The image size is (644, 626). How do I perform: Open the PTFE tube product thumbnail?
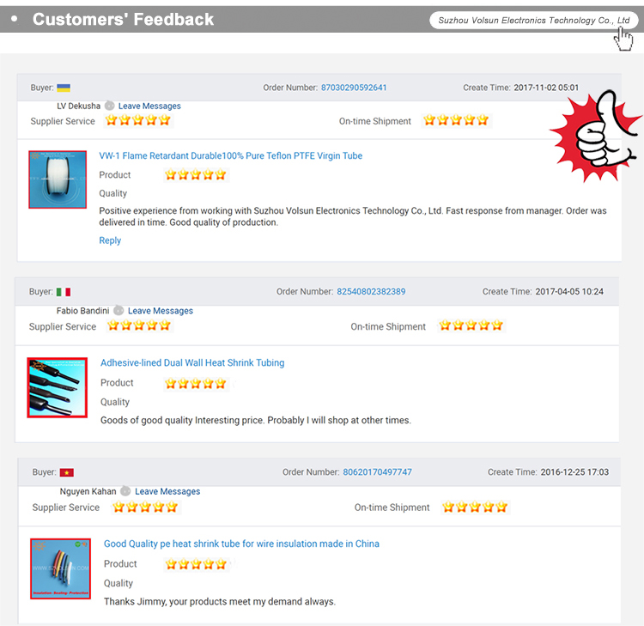click(58, 179)
